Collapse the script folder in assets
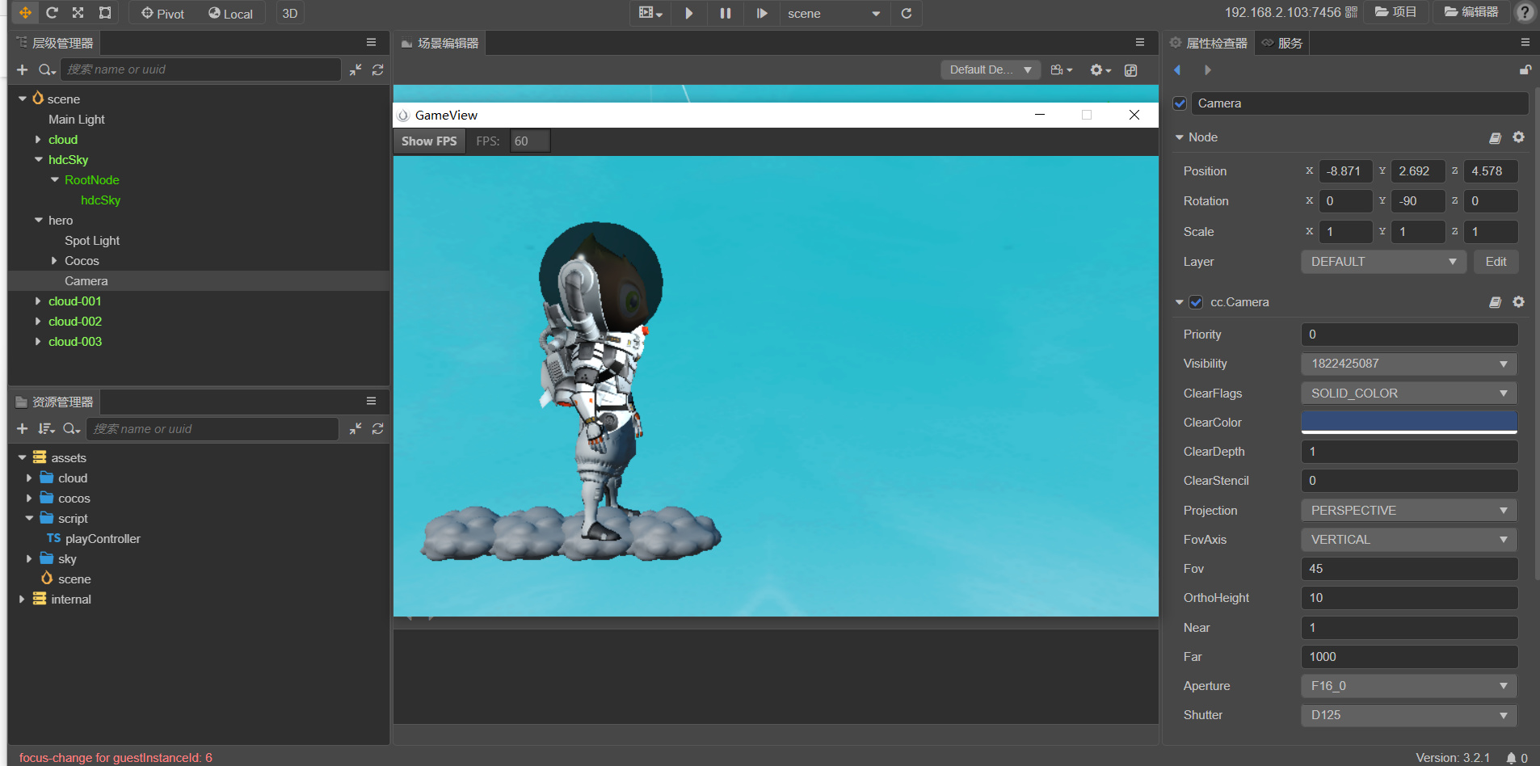The width and height of the screenshot is (1540, 766). point(29,519)
